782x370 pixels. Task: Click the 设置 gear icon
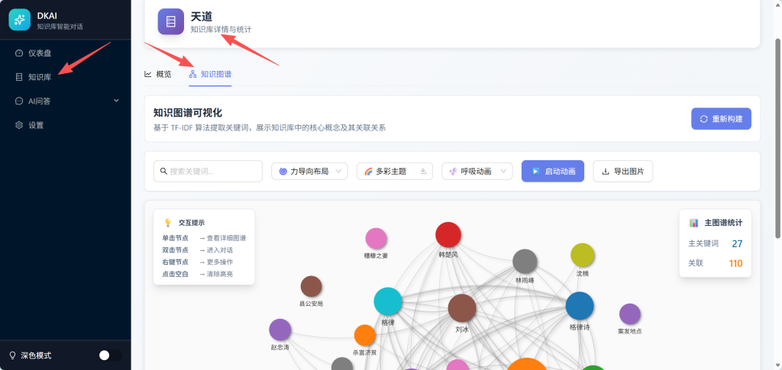click(19, 125)
